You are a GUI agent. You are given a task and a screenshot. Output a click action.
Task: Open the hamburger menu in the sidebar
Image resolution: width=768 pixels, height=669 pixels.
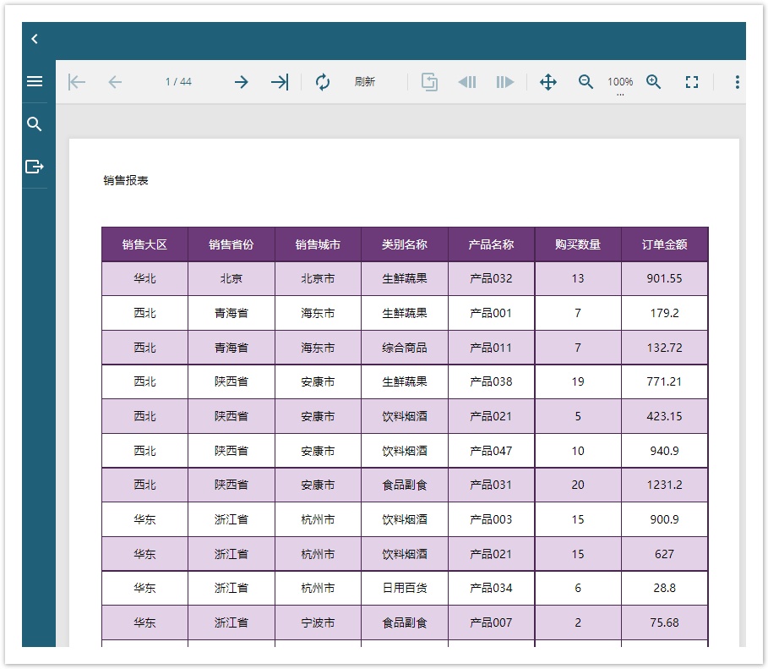(x=35, y=81)
